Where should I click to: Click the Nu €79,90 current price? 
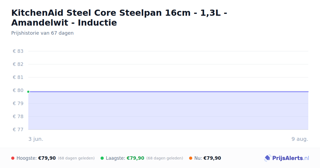tap(212, 158)
